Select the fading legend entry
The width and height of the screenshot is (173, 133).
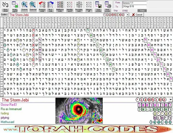5,113
